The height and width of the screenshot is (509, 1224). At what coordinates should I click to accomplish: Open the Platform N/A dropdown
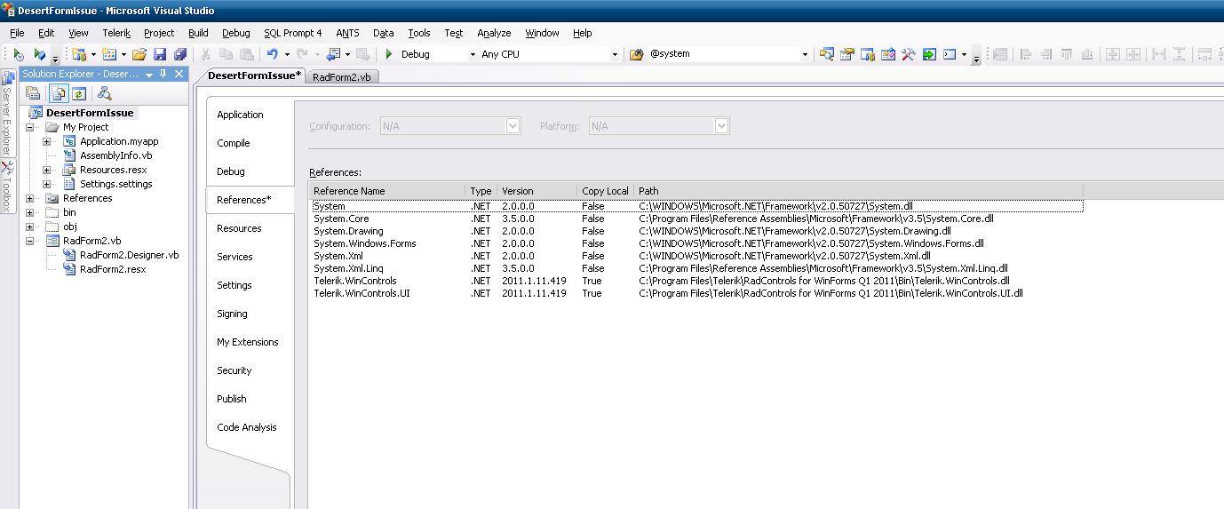pos(722,126)
